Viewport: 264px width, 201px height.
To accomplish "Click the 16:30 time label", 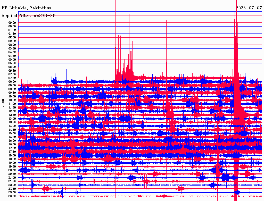I will click(12, 145).
